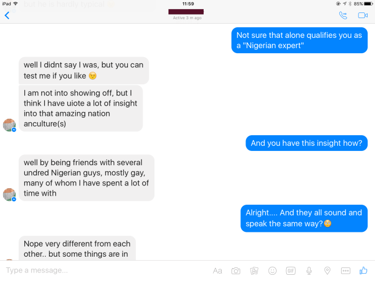Viewport: 375px width, 281px height.
Task: Select the 'Nigerian expert' sent message bubble
Action: coord(299,40)
